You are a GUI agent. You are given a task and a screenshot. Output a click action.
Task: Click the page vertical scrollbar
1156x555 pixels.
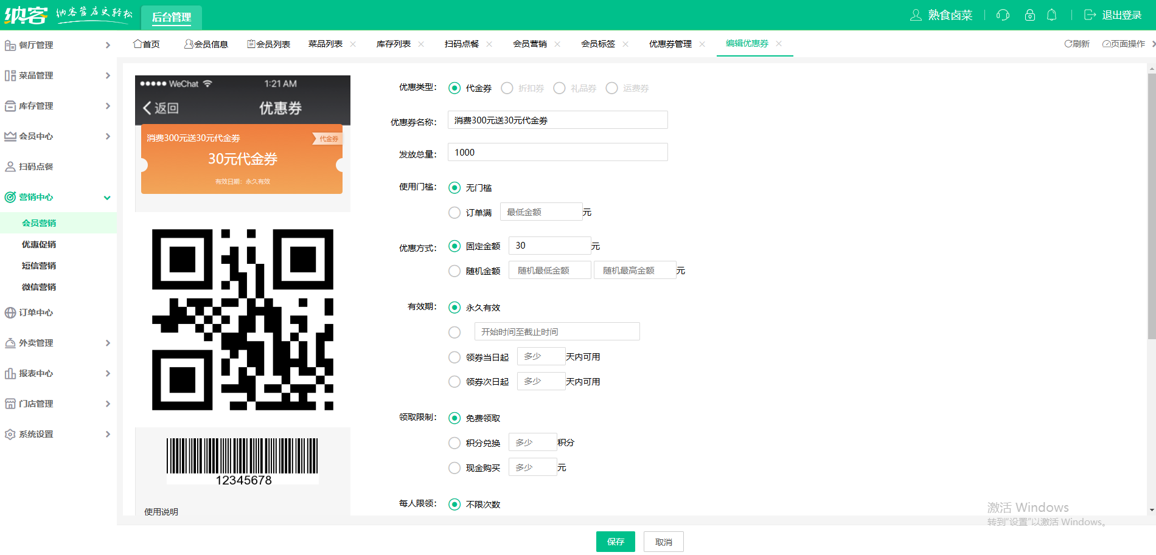(x=1151, y=207)
